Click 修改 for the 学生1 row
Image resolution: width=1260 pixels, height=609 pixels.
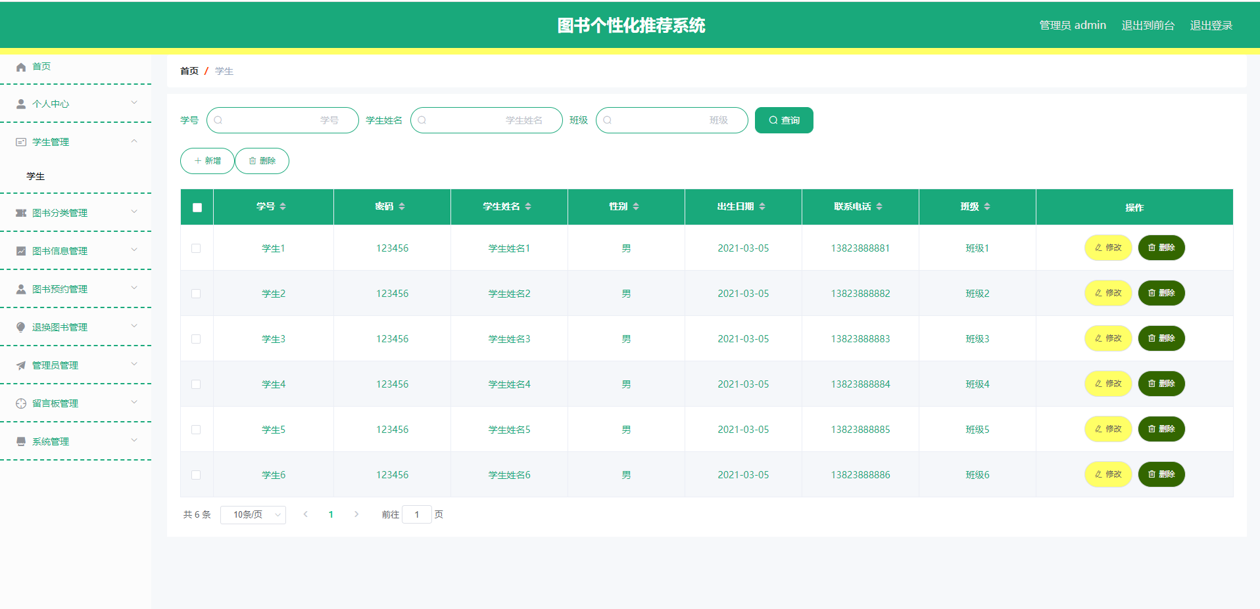1108,248
